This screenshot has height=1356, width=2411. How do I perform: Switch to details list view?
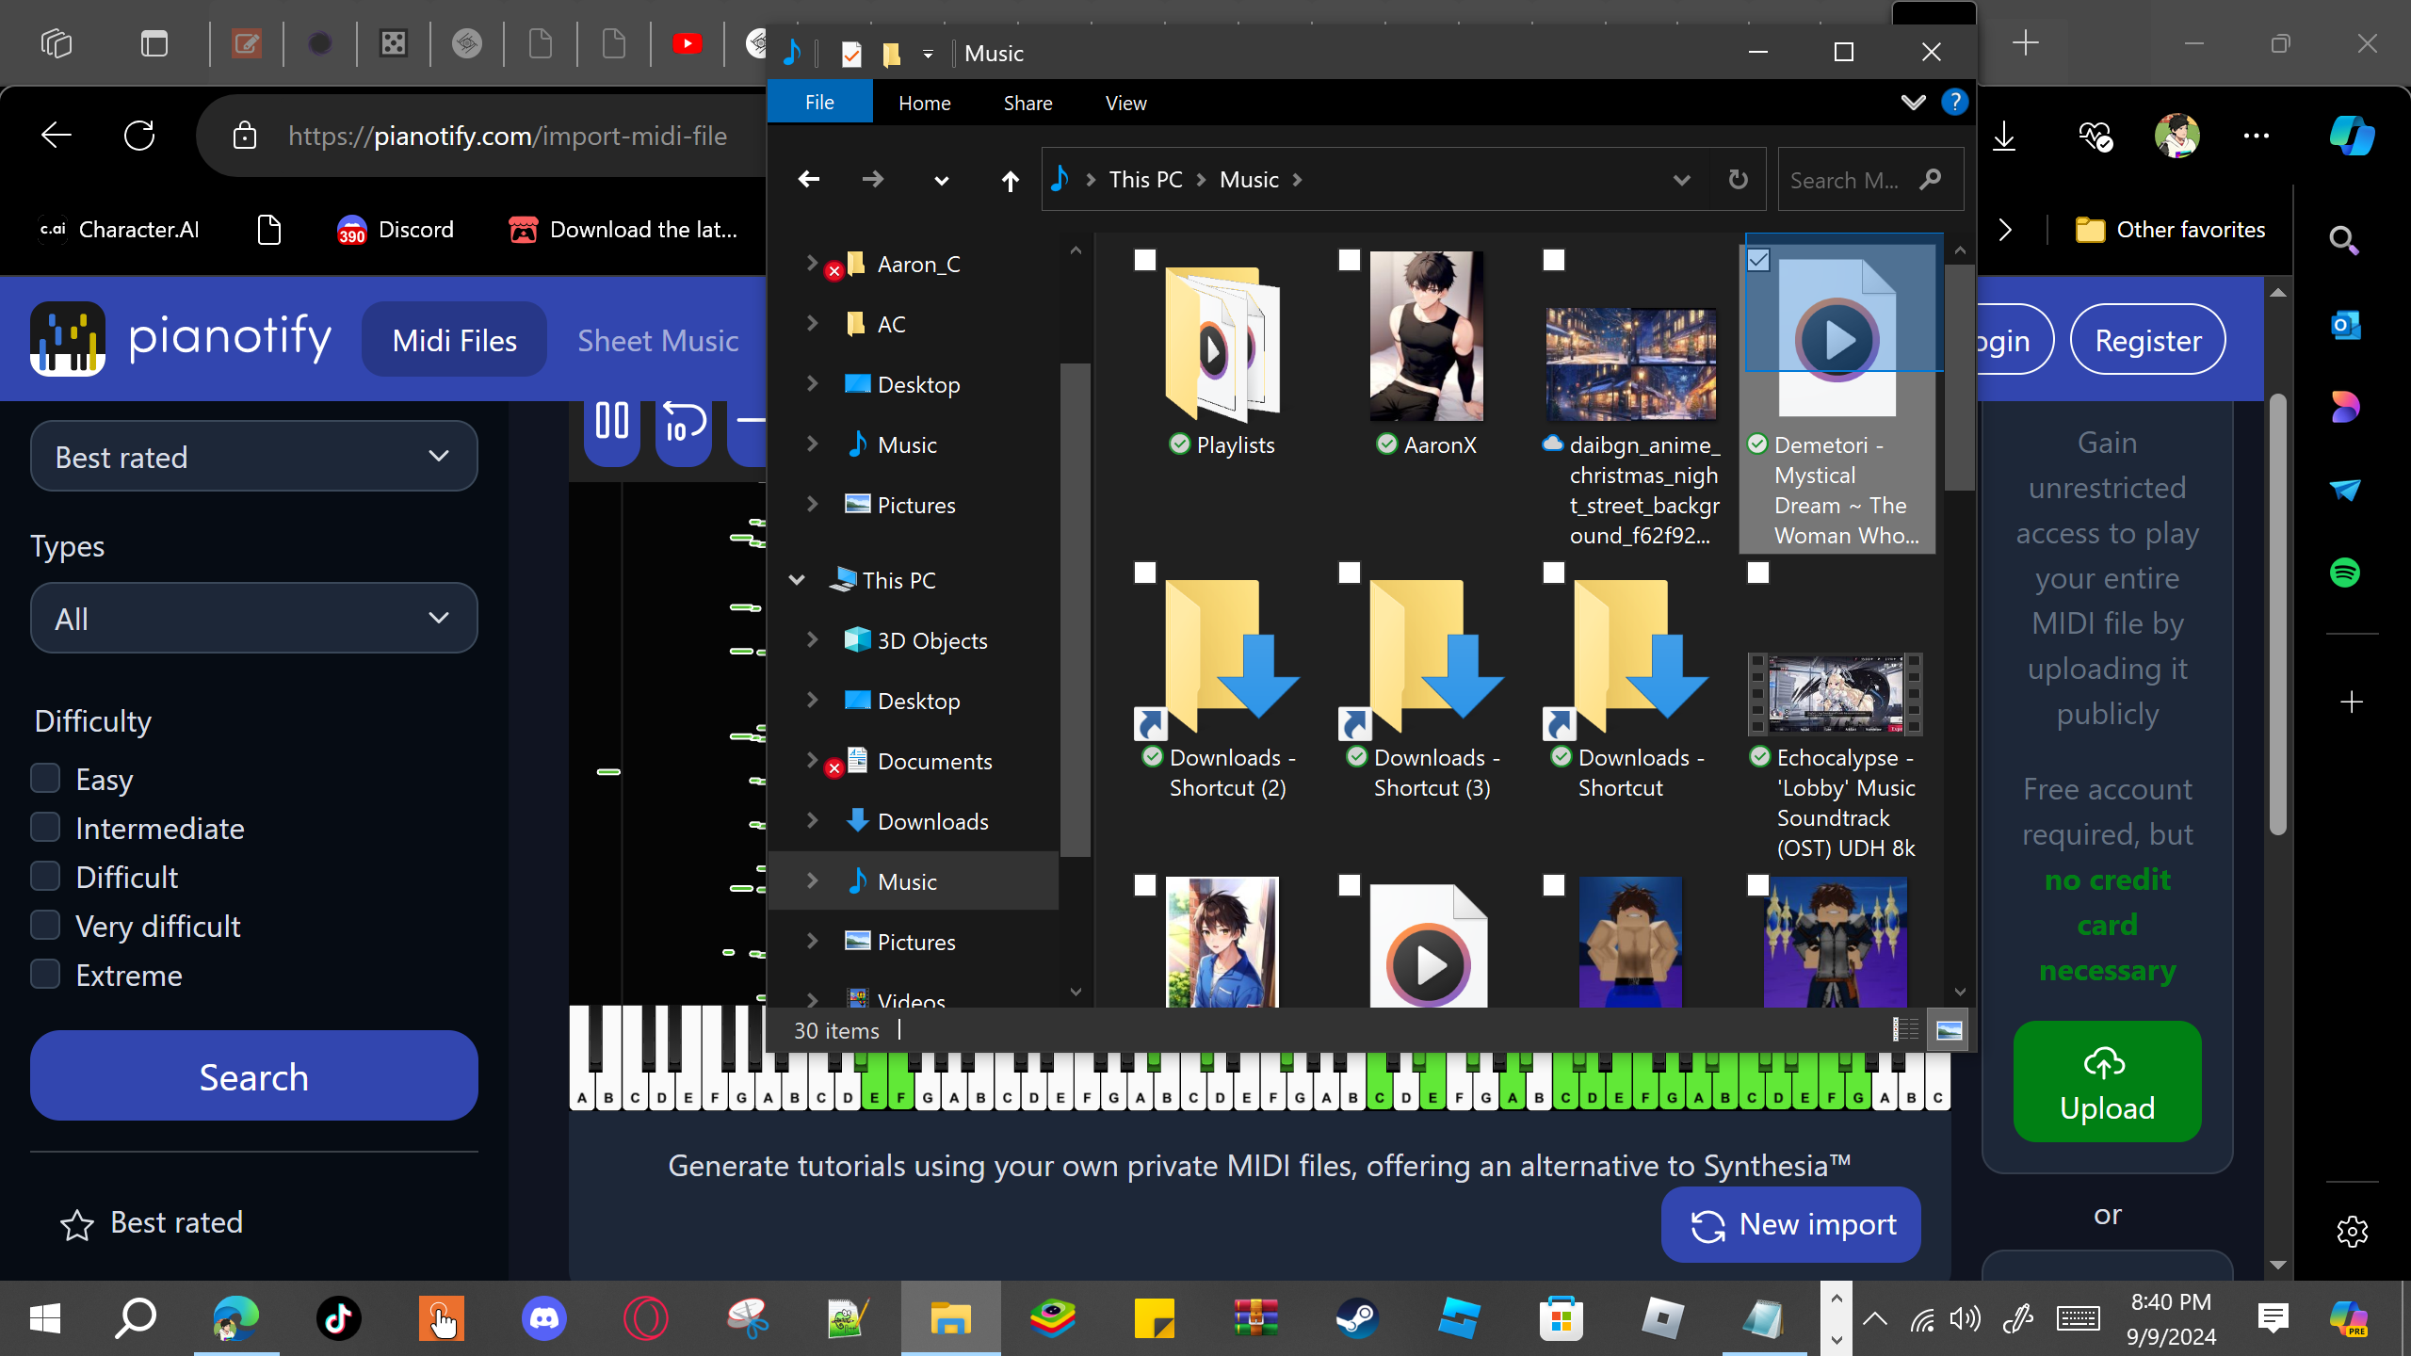click(1904, 1030)
